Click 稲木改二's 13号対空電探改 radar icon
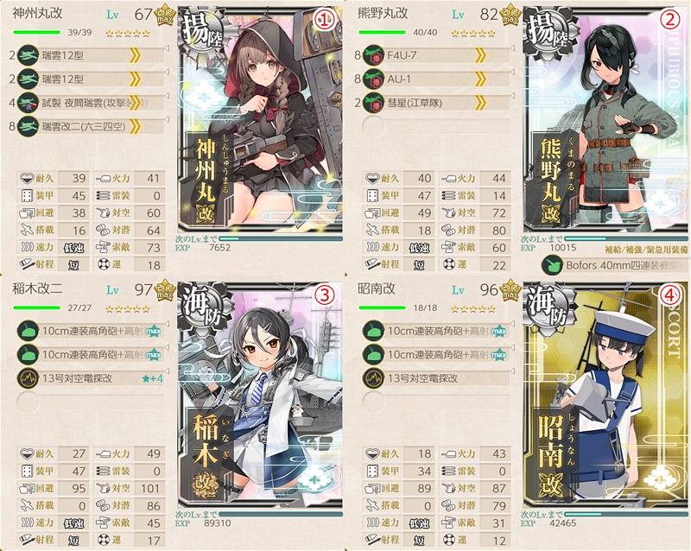 click(x=28, y=378)
